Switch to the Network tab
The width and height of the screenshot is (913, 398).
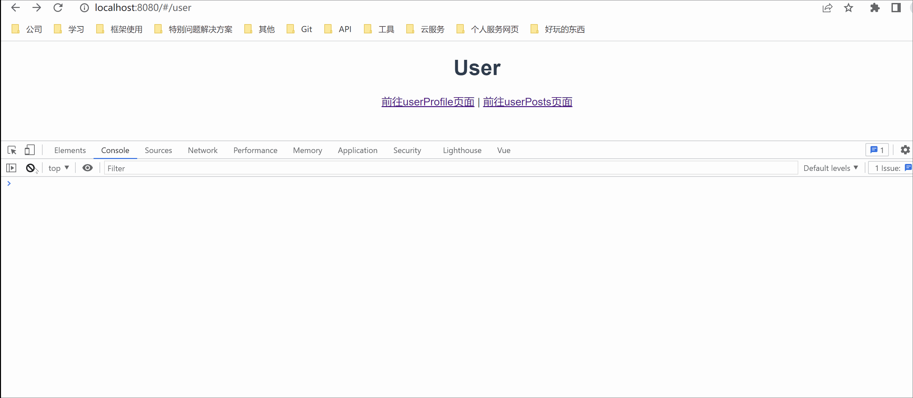point(202,150)
